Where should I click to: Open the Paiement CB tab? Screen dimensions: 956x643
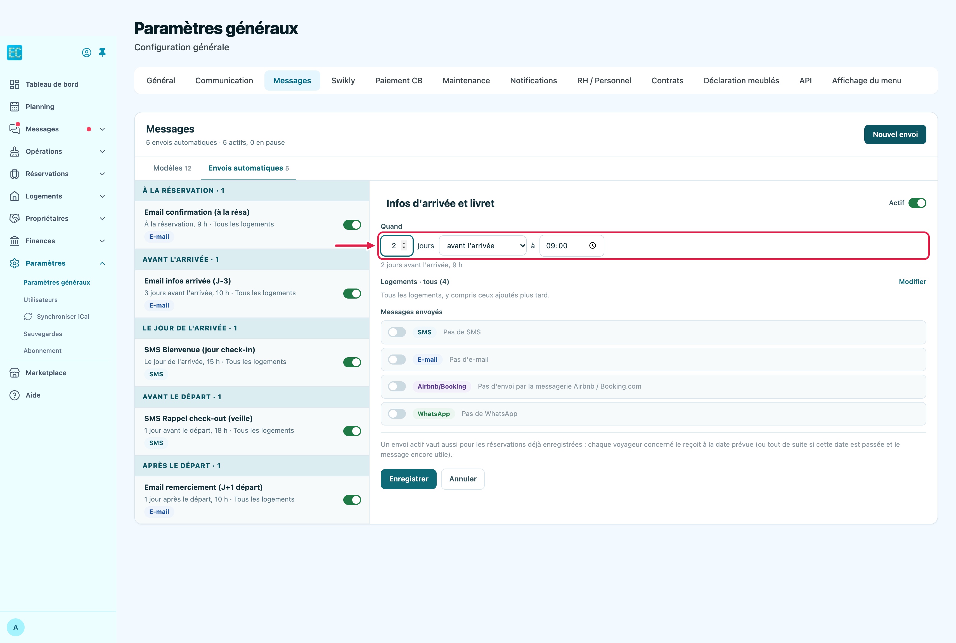click(x=398, y=81)
